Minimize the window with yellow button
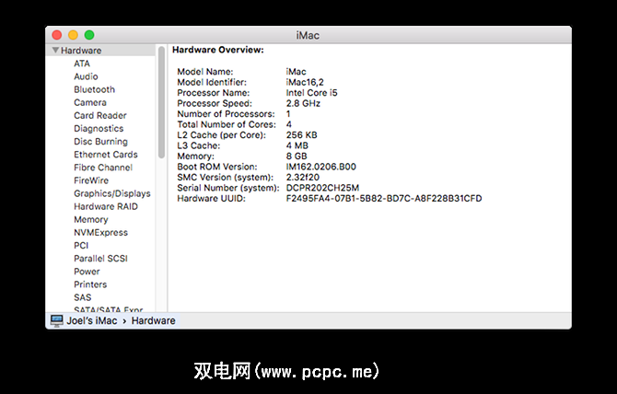This screenshot has height=394, width=617. pos(73,35)
